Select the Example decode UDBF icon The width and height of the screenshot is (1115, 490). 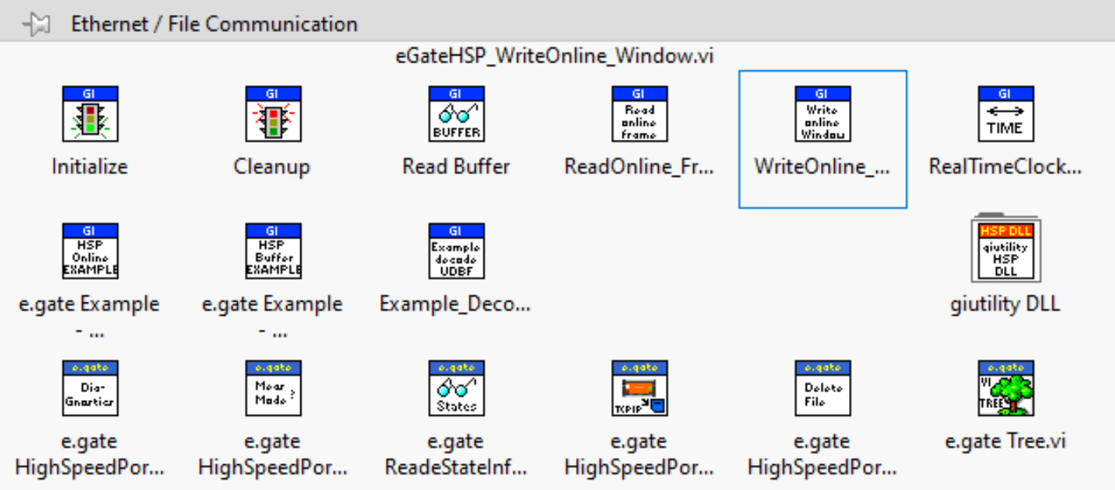click(456, 252)
